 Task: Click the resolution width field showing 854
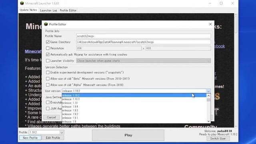[x=109, y=48]
